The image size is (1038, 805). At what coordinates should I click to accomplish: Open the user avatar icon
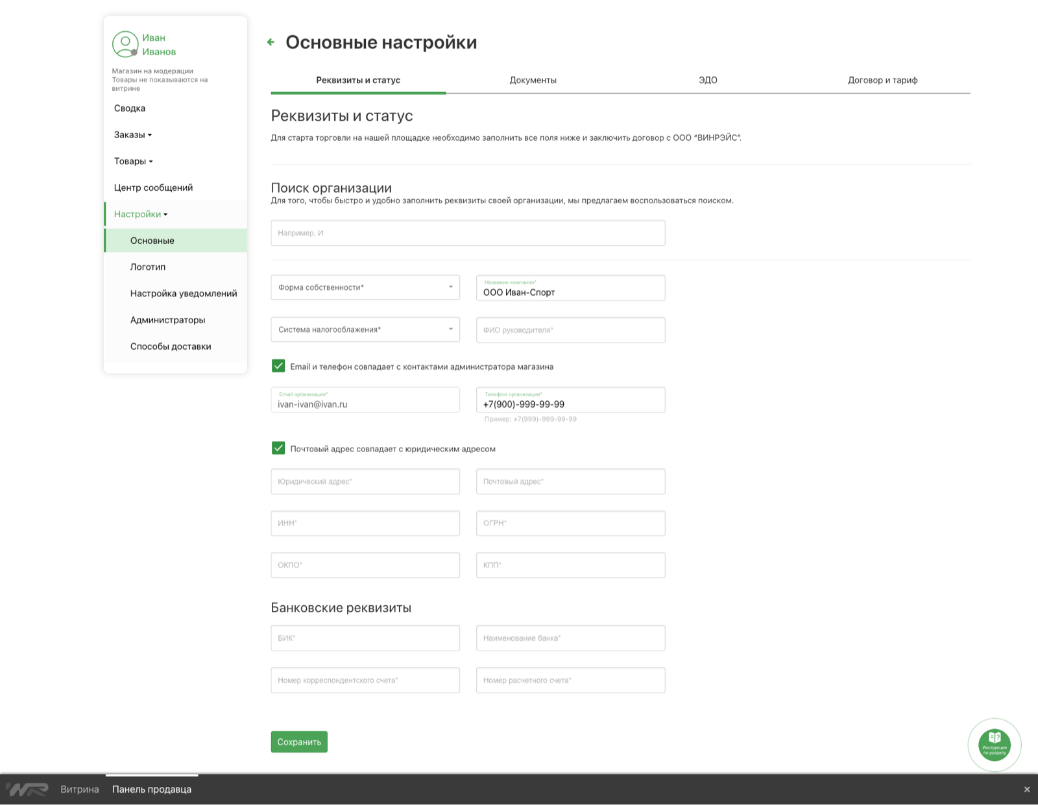125,44
